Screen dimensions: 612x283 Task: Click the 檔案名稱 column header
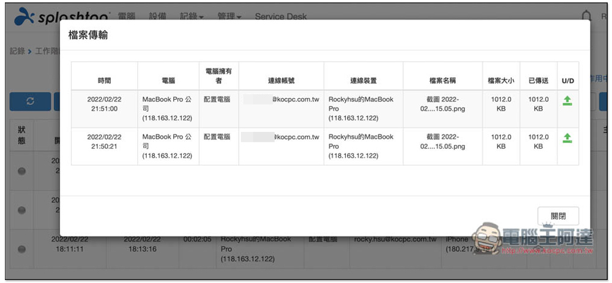442,81
